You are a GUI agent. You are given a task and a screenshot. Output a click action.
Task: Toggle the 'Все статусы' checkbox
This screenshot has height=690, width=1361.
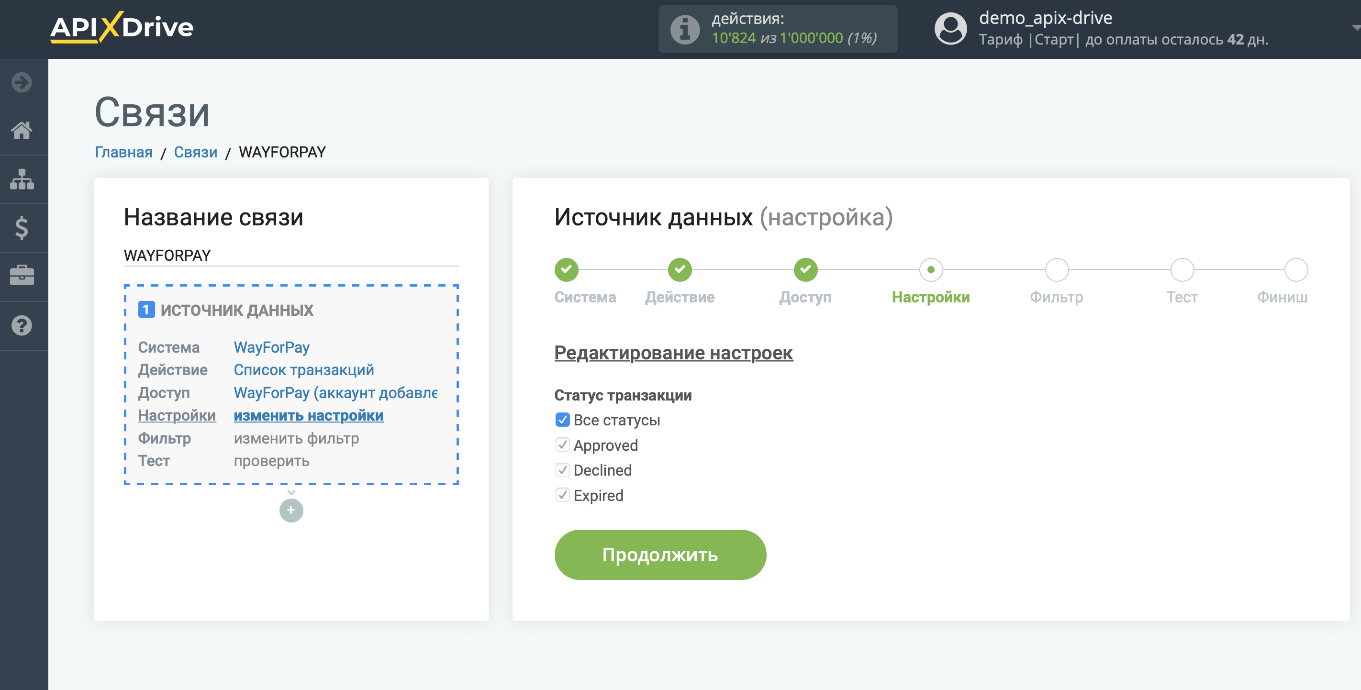[x=562, y=420]
